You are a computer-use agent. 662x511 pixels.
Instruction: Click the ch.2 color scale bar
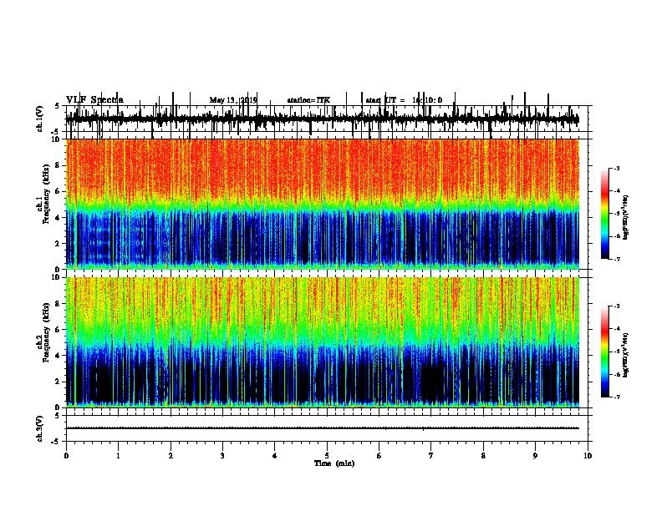604,352
